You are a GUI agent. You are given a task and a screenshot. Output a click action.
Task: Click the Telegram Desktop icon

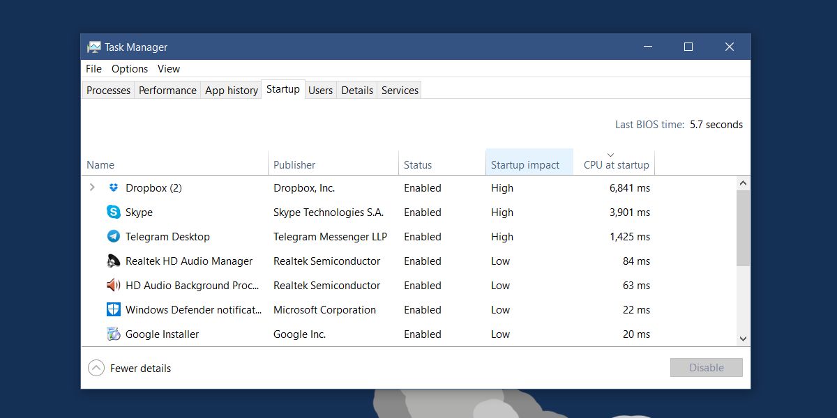[x=113, y=237]
